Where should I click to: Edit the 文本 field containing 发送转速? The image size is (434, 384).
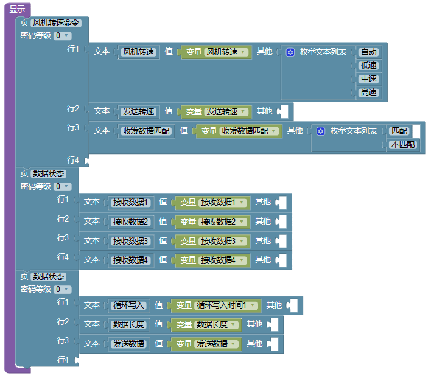pyautogui.click(x=139, y=112)
